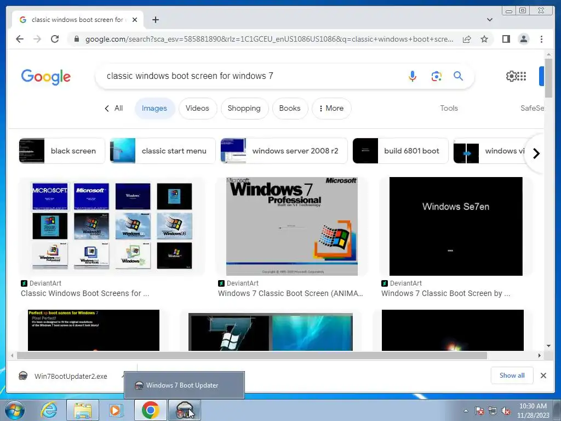View site information lock icon
Screen dimensions: 561x421
(76, 39)
